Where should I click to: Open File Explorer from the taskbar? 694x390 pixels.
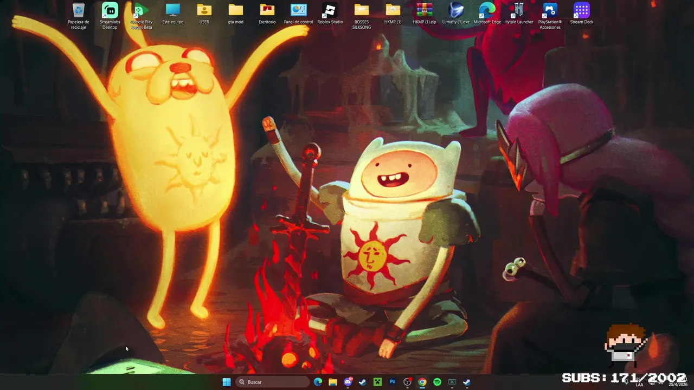pyautogui.click(x=333, y=382)
